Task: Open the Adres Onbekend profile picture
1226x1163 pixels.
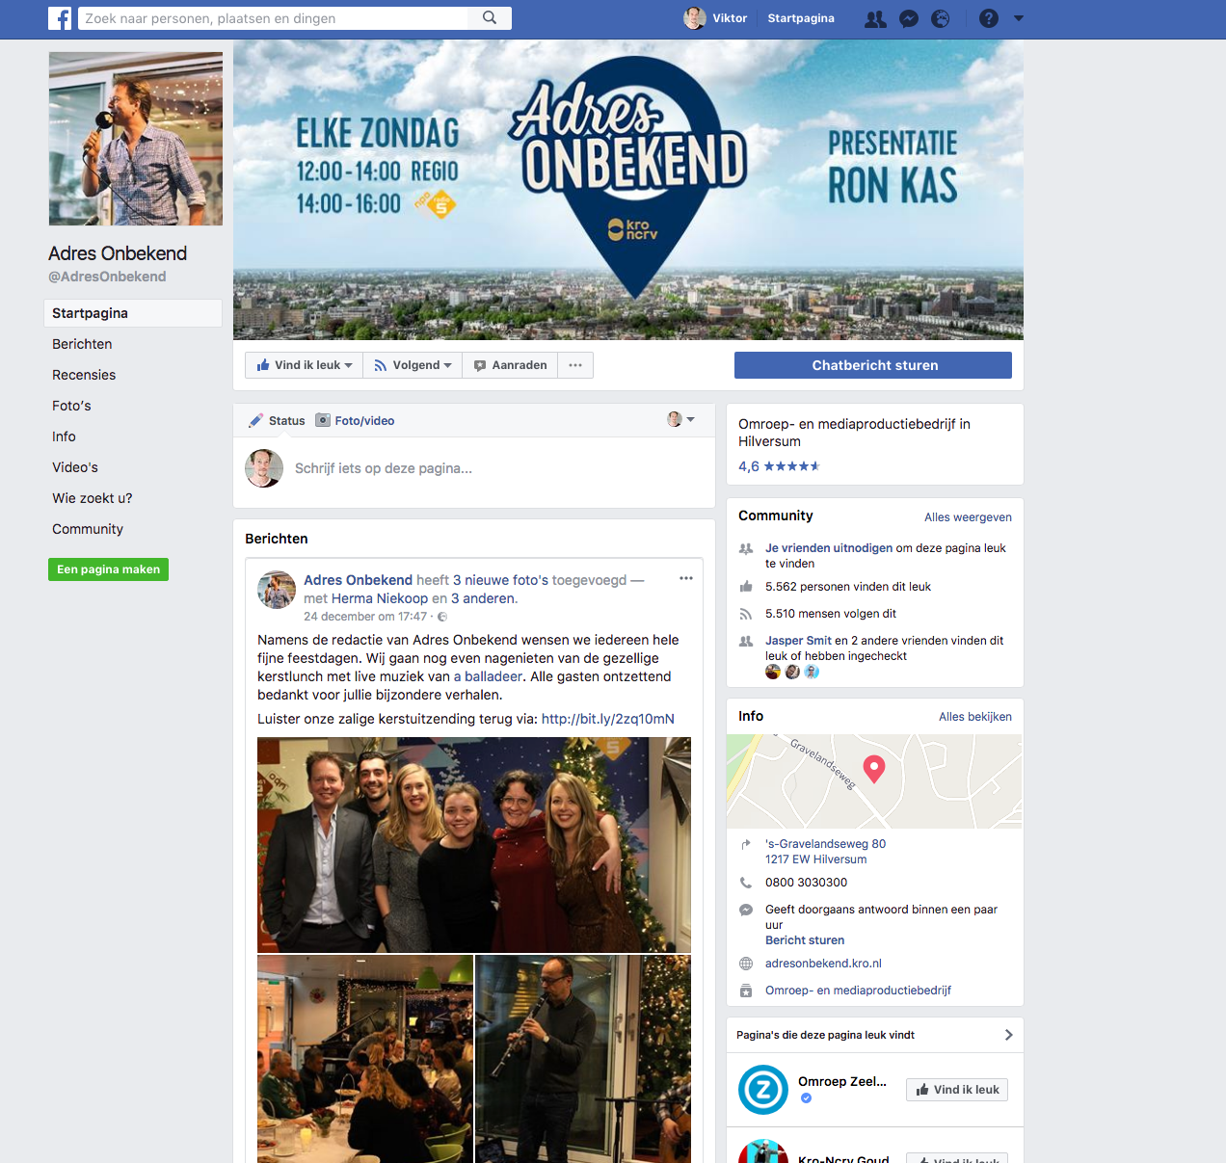Action: click(136, 139)
